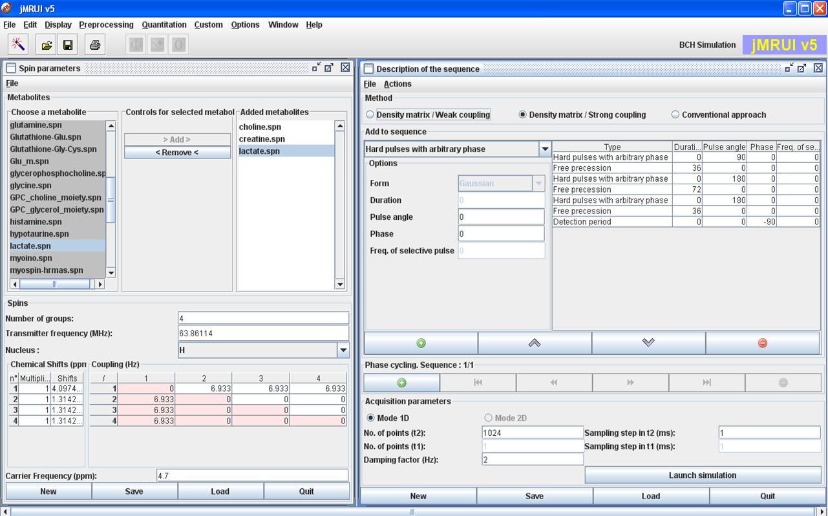Iconify the Description of the sequence panel
This screenshot has height=516, width=828.
(789, 69)
